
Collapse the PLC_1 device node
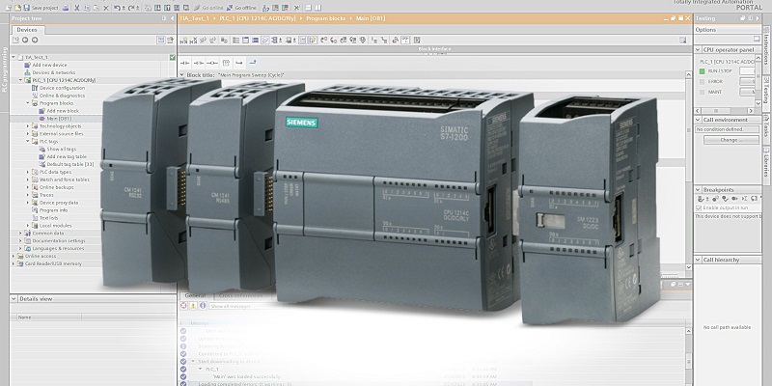20,80
